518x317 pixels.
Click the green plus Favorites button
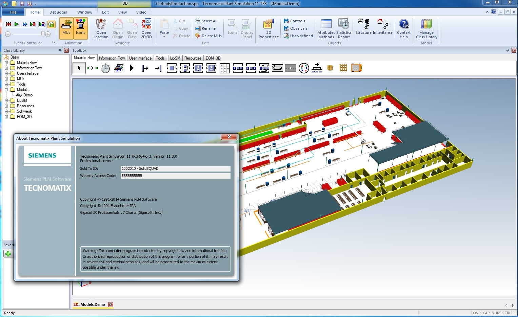pyautogui.click(x=8, y=254)
